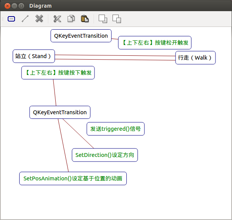Click the Diagram window title
This screenshot has width=232, height=220.
(x=40, y=6)
